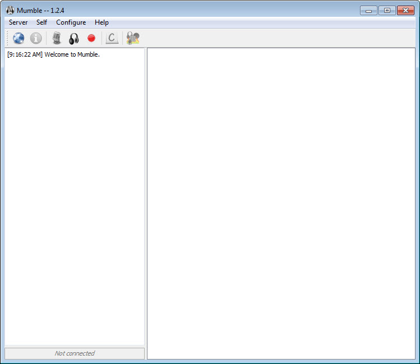Deafen yourself with the headphones icon

point(74,38)
